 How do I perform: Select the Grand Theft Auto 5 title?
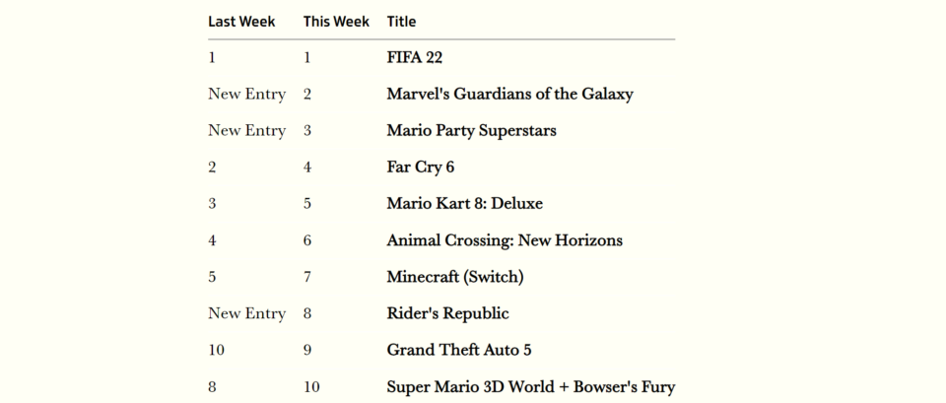click(459, 351)
